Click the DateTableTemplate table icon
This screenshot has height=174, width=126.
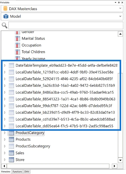(11, 65)
